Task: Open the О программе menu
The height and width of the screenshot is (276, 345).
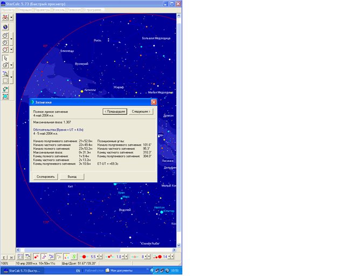Action: [93, 10]
